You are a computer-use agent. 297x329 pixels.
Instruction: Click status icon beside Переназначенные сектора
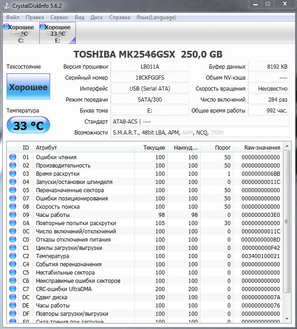click(x=13, y=190)
